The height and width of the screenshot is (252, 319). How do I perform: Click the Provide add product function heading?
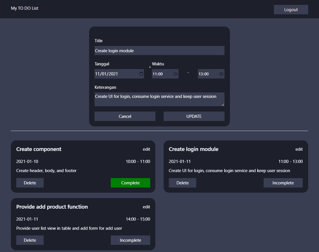coord(52,207)
